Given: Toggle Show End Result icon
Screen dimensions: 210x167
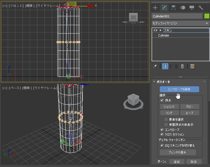Looking at the screenshot, I should pos(165,66).
